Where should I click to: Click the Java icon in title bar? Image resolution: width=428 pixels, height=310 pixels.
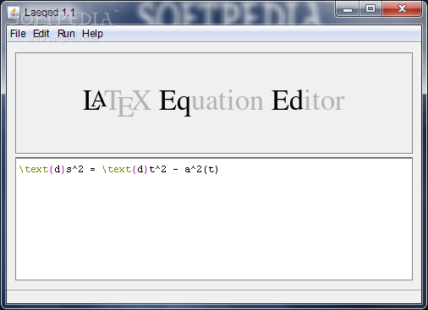tap(14, 13)
